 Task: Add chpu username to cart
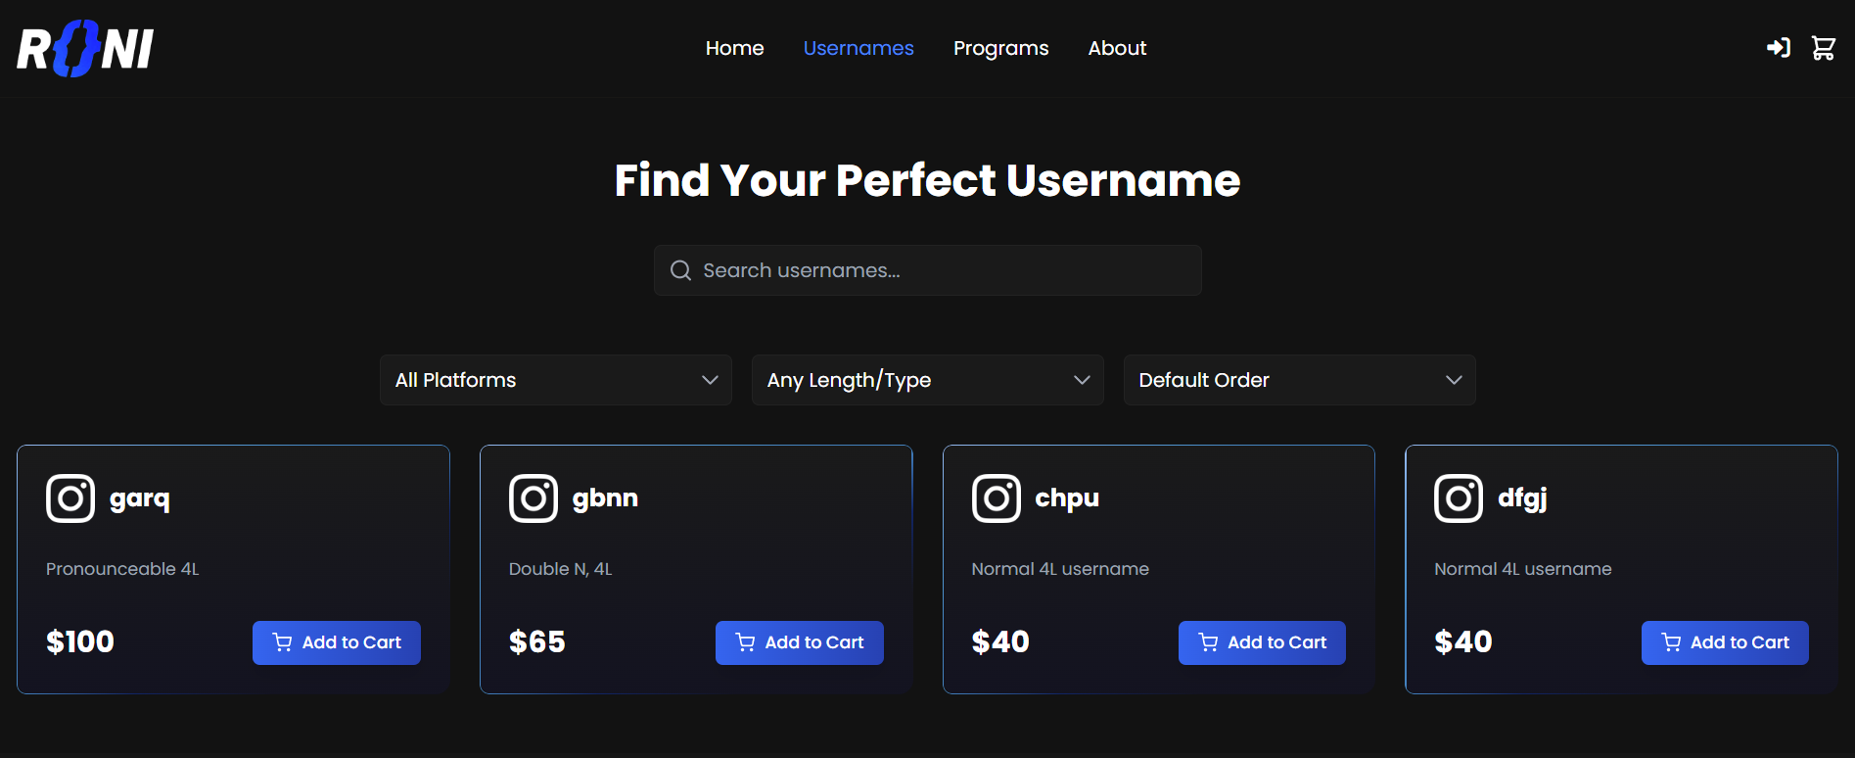[1262, 642]
